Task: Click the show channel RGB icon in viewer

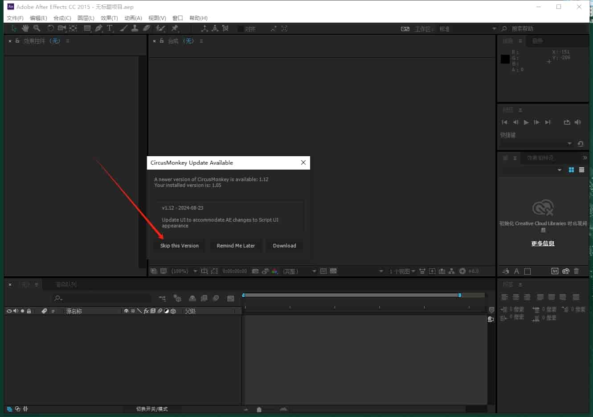Action: (275, 271)
